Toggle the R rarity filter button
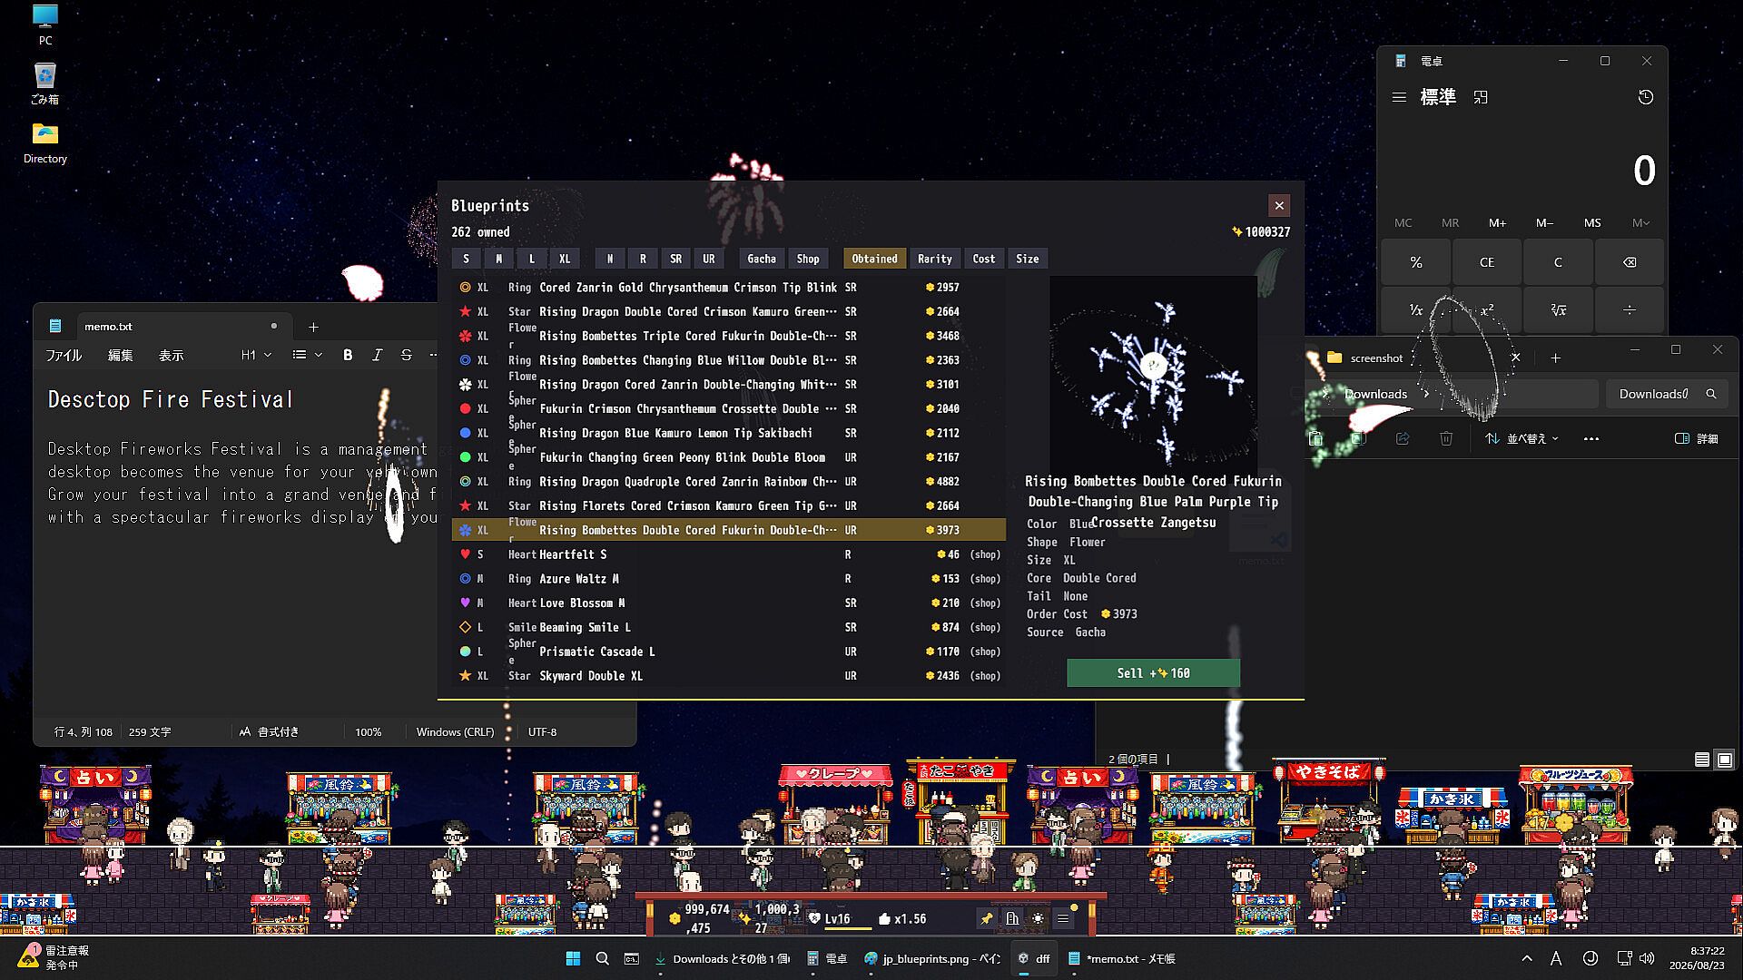The image size is (1743, 980). (x=643, y=259)
